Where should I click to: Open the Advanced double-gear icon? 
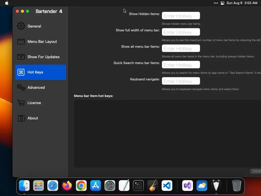coord(21,87)
